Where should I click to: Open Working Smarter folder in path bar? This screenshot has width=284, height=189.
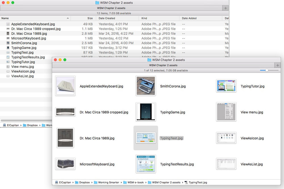pyautogui.click(x=106, y=182)
